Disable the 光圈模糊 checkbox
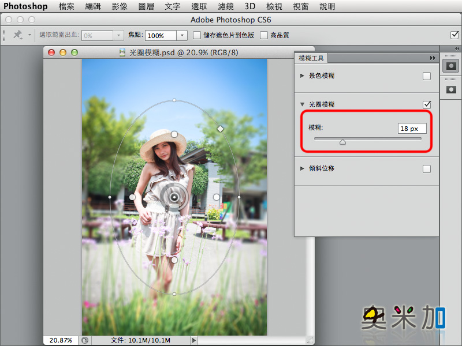 [x=427, y=104]
